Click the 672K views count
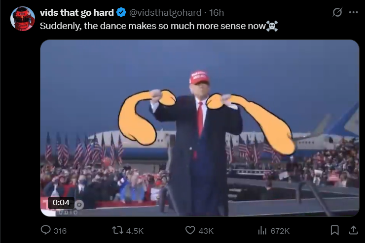The height and width of the screenshot is (243, 365). 280,231
